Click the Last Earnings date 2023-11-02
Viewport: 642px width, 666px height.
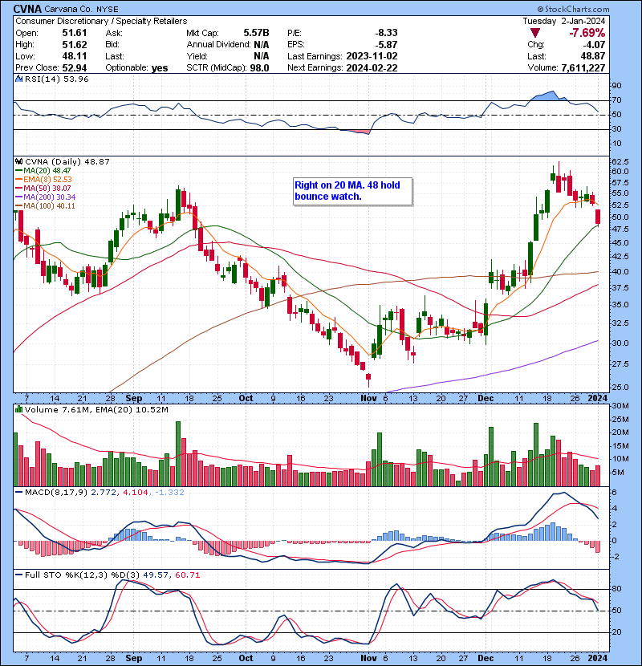[x=372, y=56]
